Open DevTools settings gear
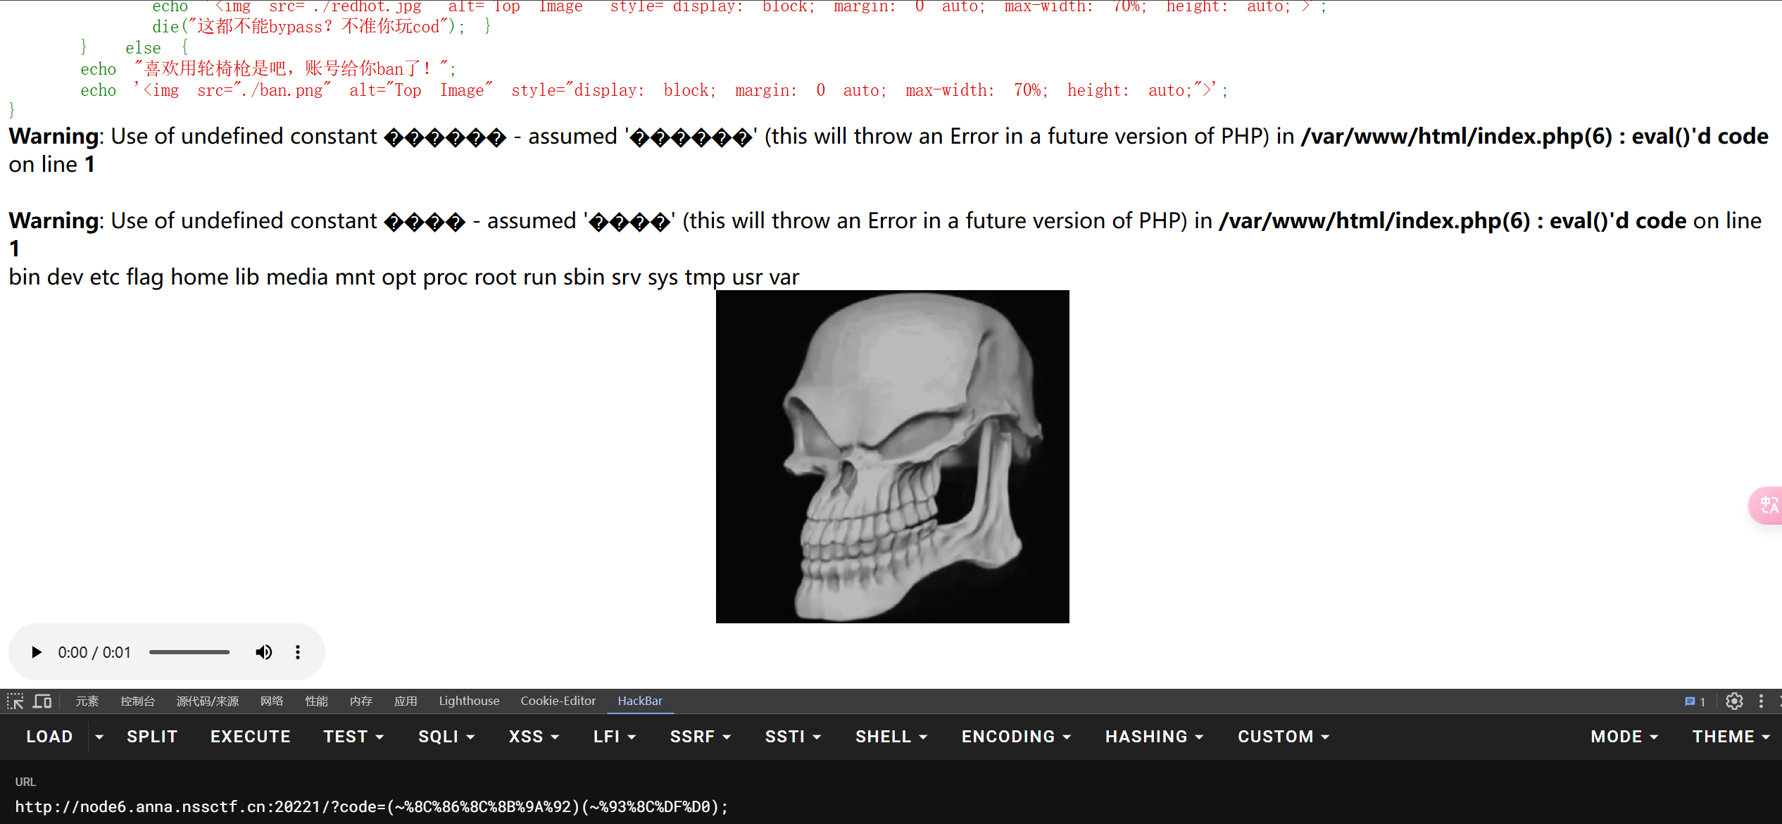Image resolution: width=1782 pixels, height=824 pixels. (1734, 701)
